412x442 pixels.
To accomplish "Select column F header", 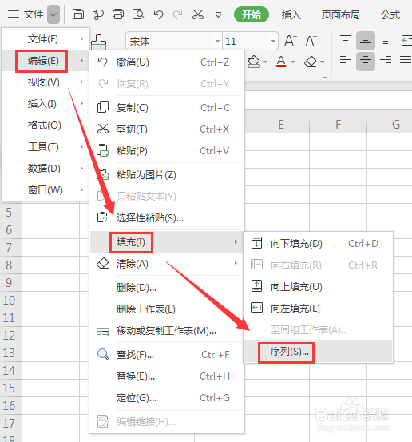I will [338, 125].
